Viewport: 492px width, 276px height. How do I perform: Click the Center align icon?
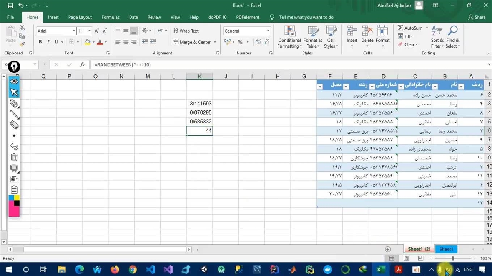[126, 42]
